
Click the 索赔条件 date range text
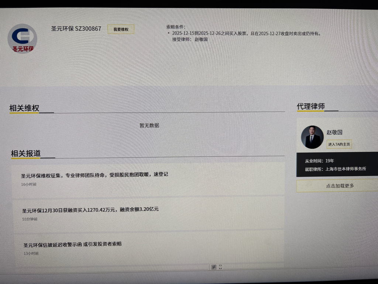point(247,33)
